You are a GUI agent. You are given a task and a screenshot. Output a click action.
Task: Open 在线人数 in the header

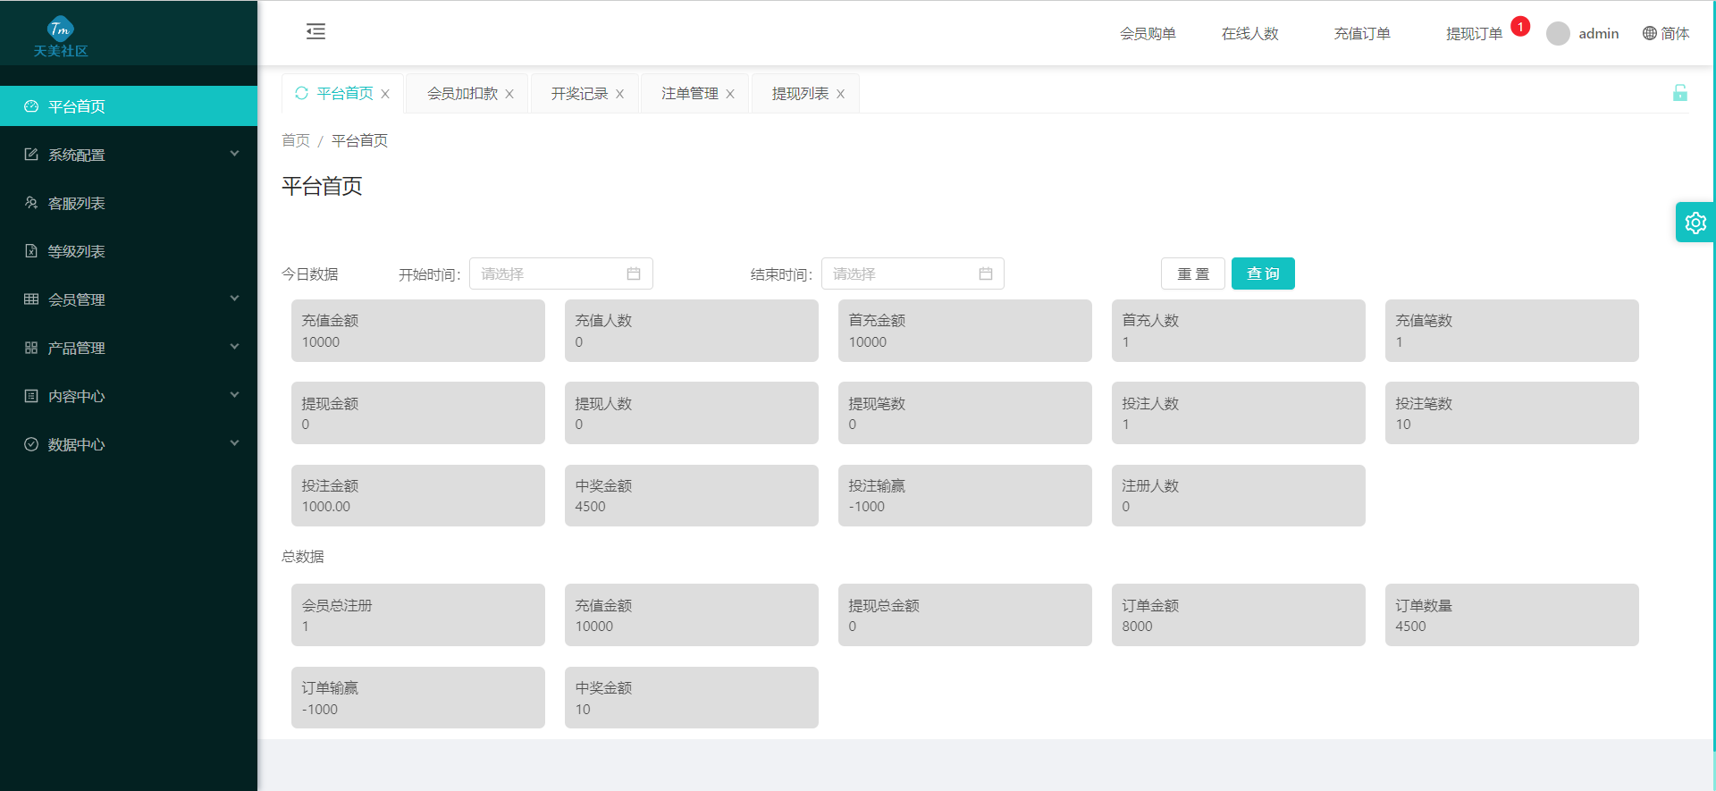[x=1249, y=33]
